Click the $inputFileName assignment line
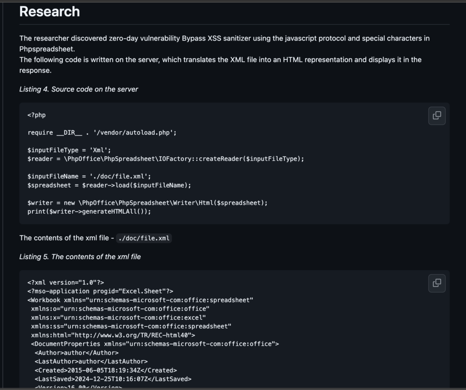This screenshot has height=390, width=466. tap(89, 176)
